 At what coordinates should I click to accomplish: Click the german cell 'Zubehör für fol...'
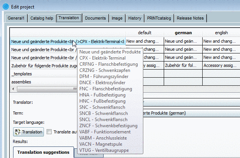click(183, 66)
